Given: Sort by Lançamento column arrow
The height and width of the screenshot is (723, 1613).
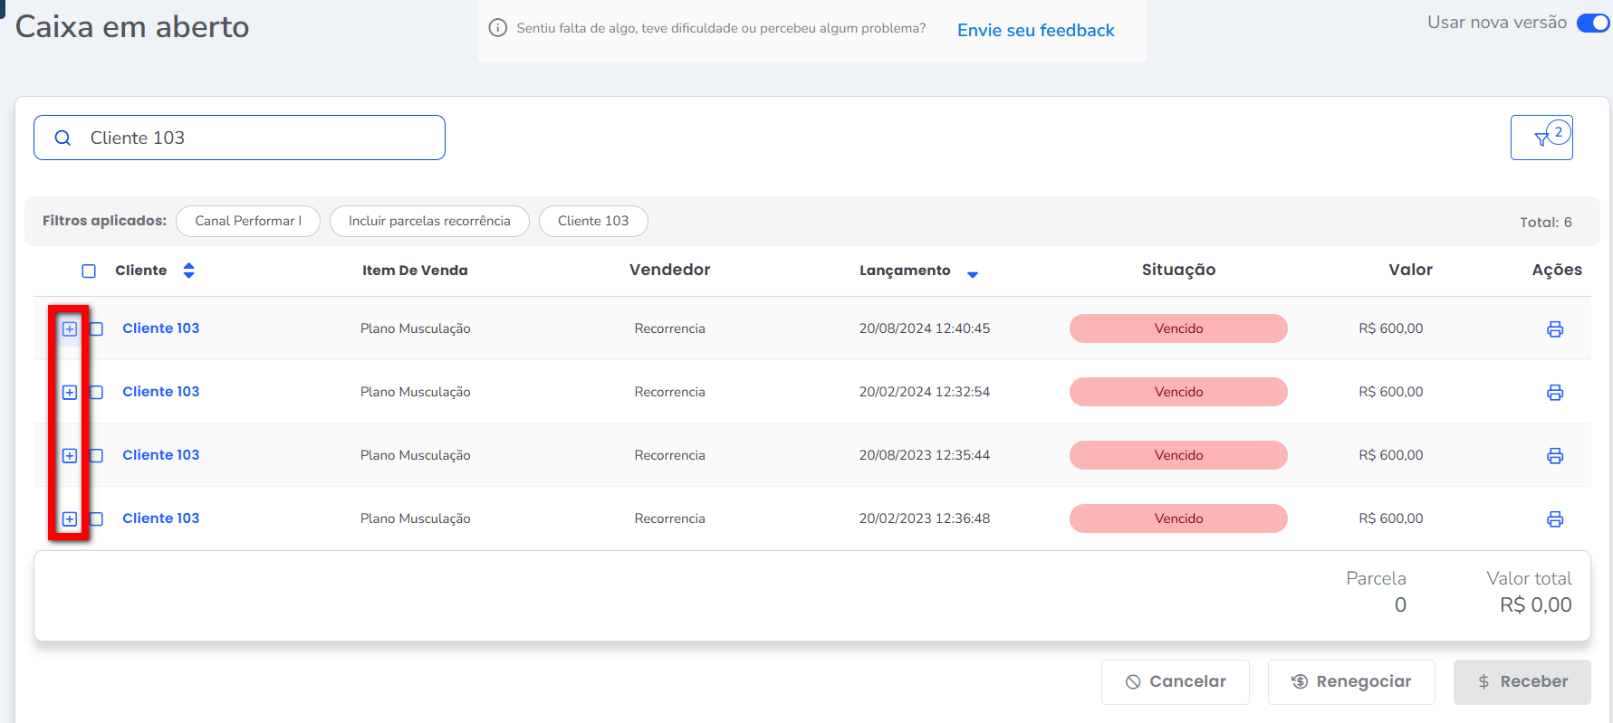Looking at the screenshot, I should click(972, 274).
